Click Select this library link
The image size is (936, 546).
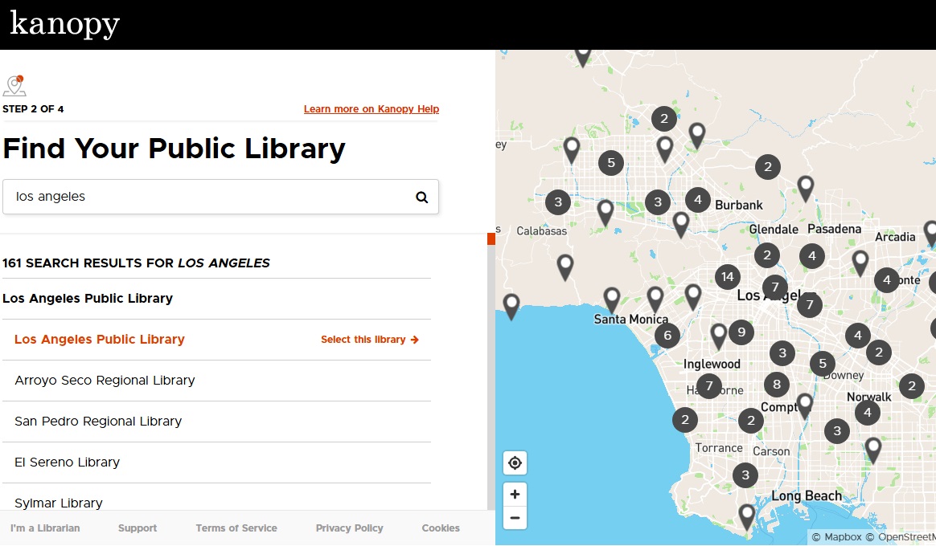coord(369,340)
